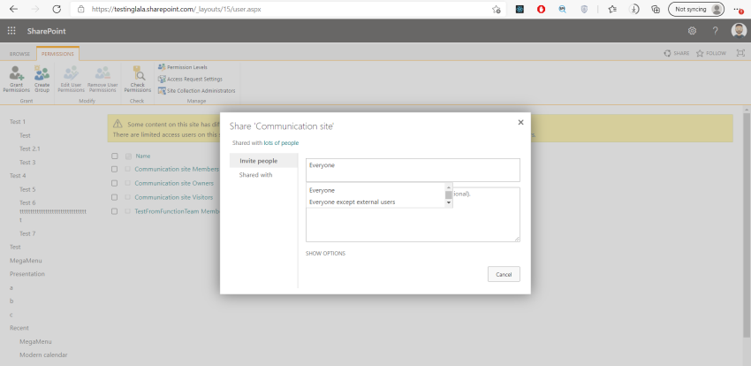
Task: Open Access Request Settings in ribbon
Action: point(190,79)
